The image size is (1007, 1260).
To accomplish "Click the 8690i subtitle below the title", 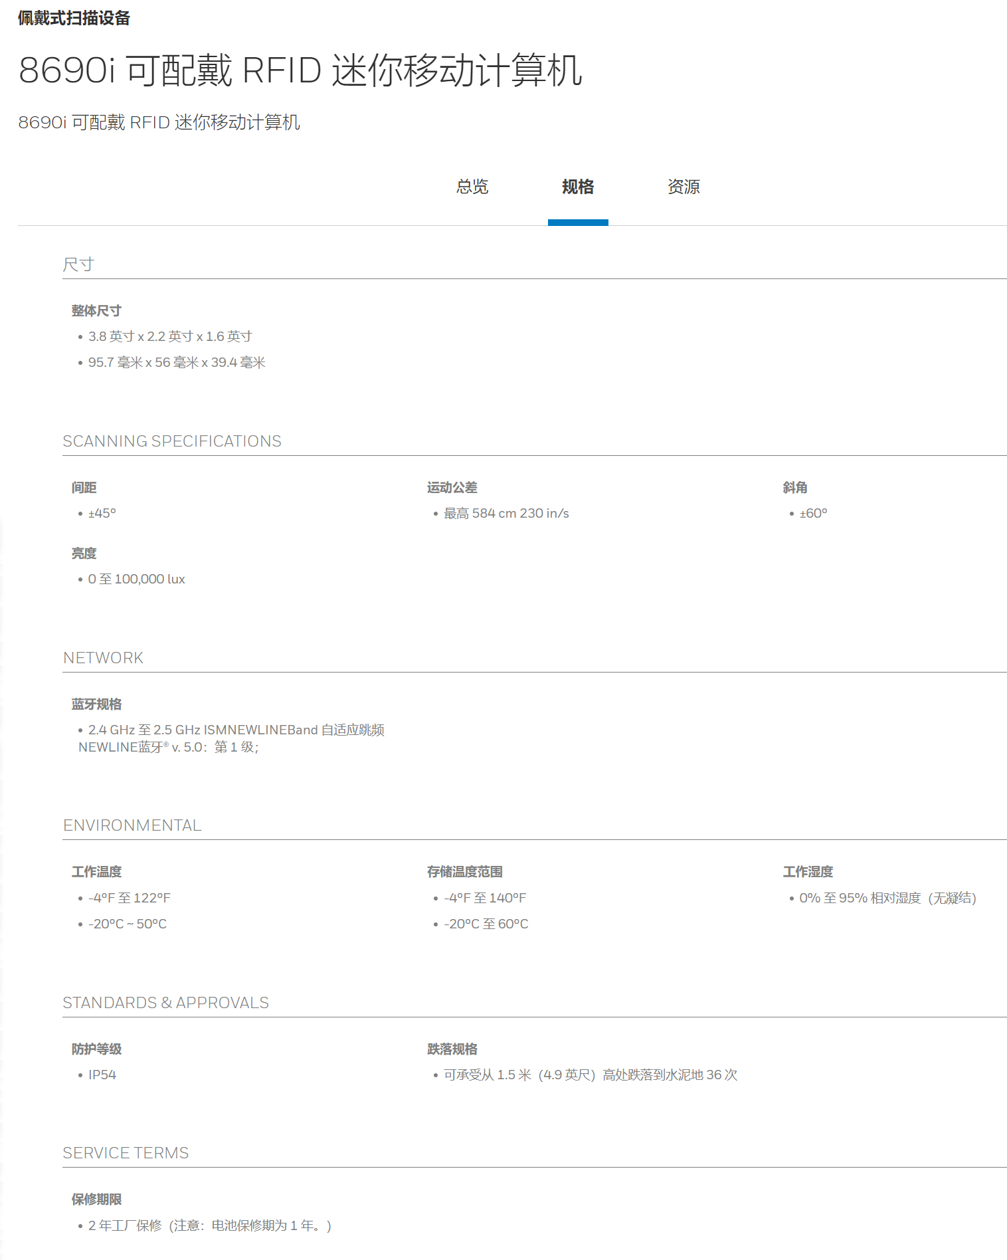I will pos(159,122).
